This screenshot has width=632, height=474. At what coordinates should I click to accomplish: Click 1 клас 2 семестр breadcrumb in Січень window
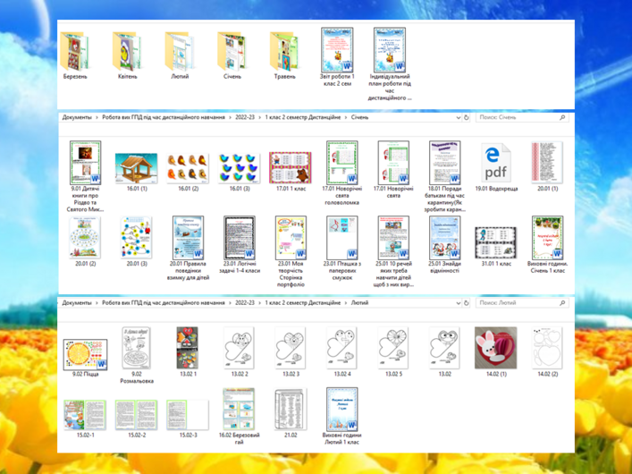[x=303, y=117]
